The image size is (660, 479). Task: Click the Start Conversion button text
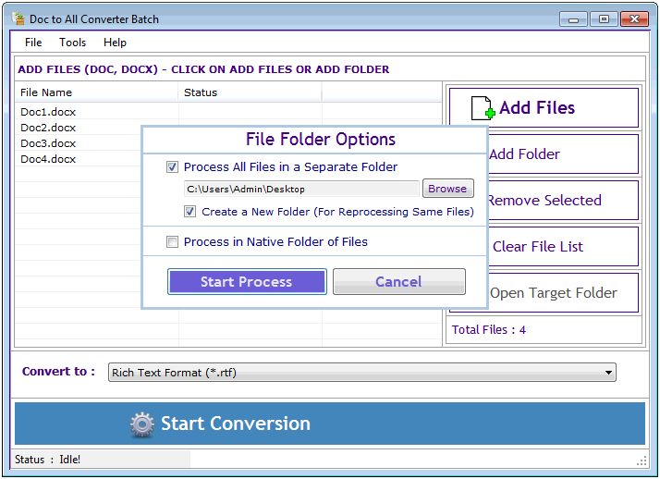tap(236, 424)
